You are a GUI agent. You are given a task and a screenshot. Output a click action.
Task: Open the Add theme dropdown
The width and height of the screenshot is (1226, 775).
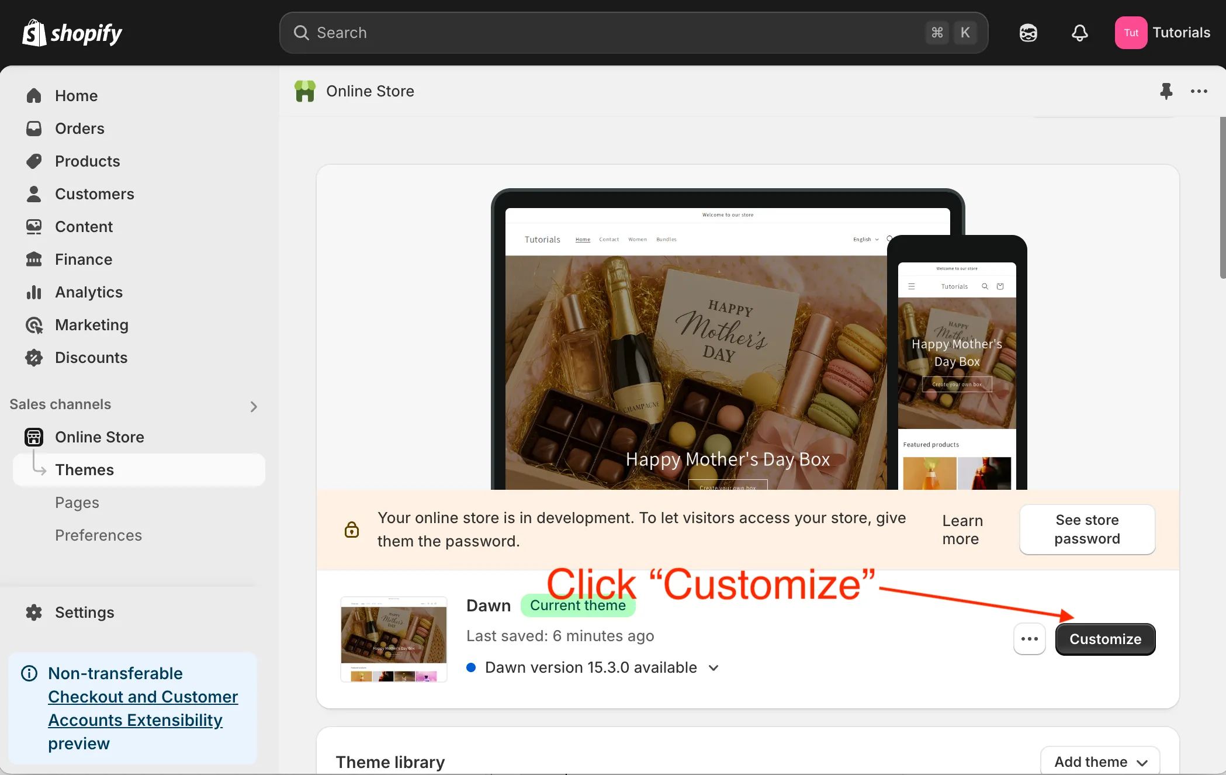pos(1099,761)
